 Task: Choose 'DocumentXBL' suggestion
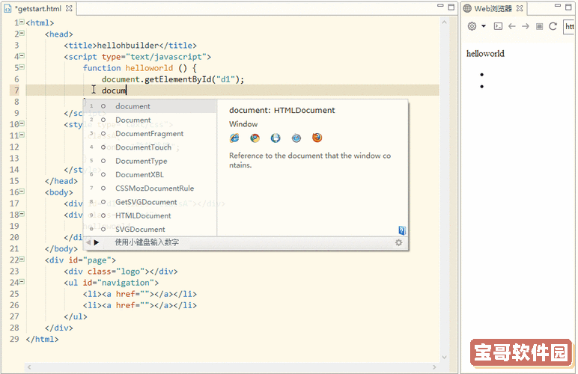(150, 174)
